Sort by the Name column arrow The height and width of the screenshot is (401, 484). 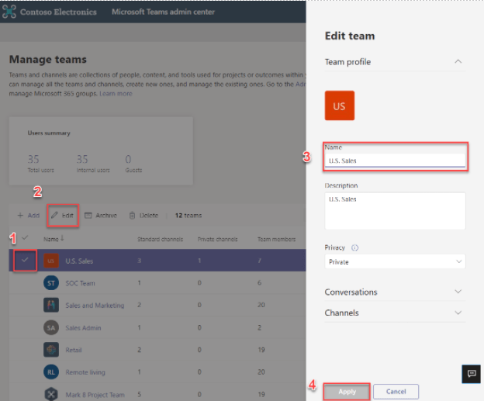tap(62, 238)
